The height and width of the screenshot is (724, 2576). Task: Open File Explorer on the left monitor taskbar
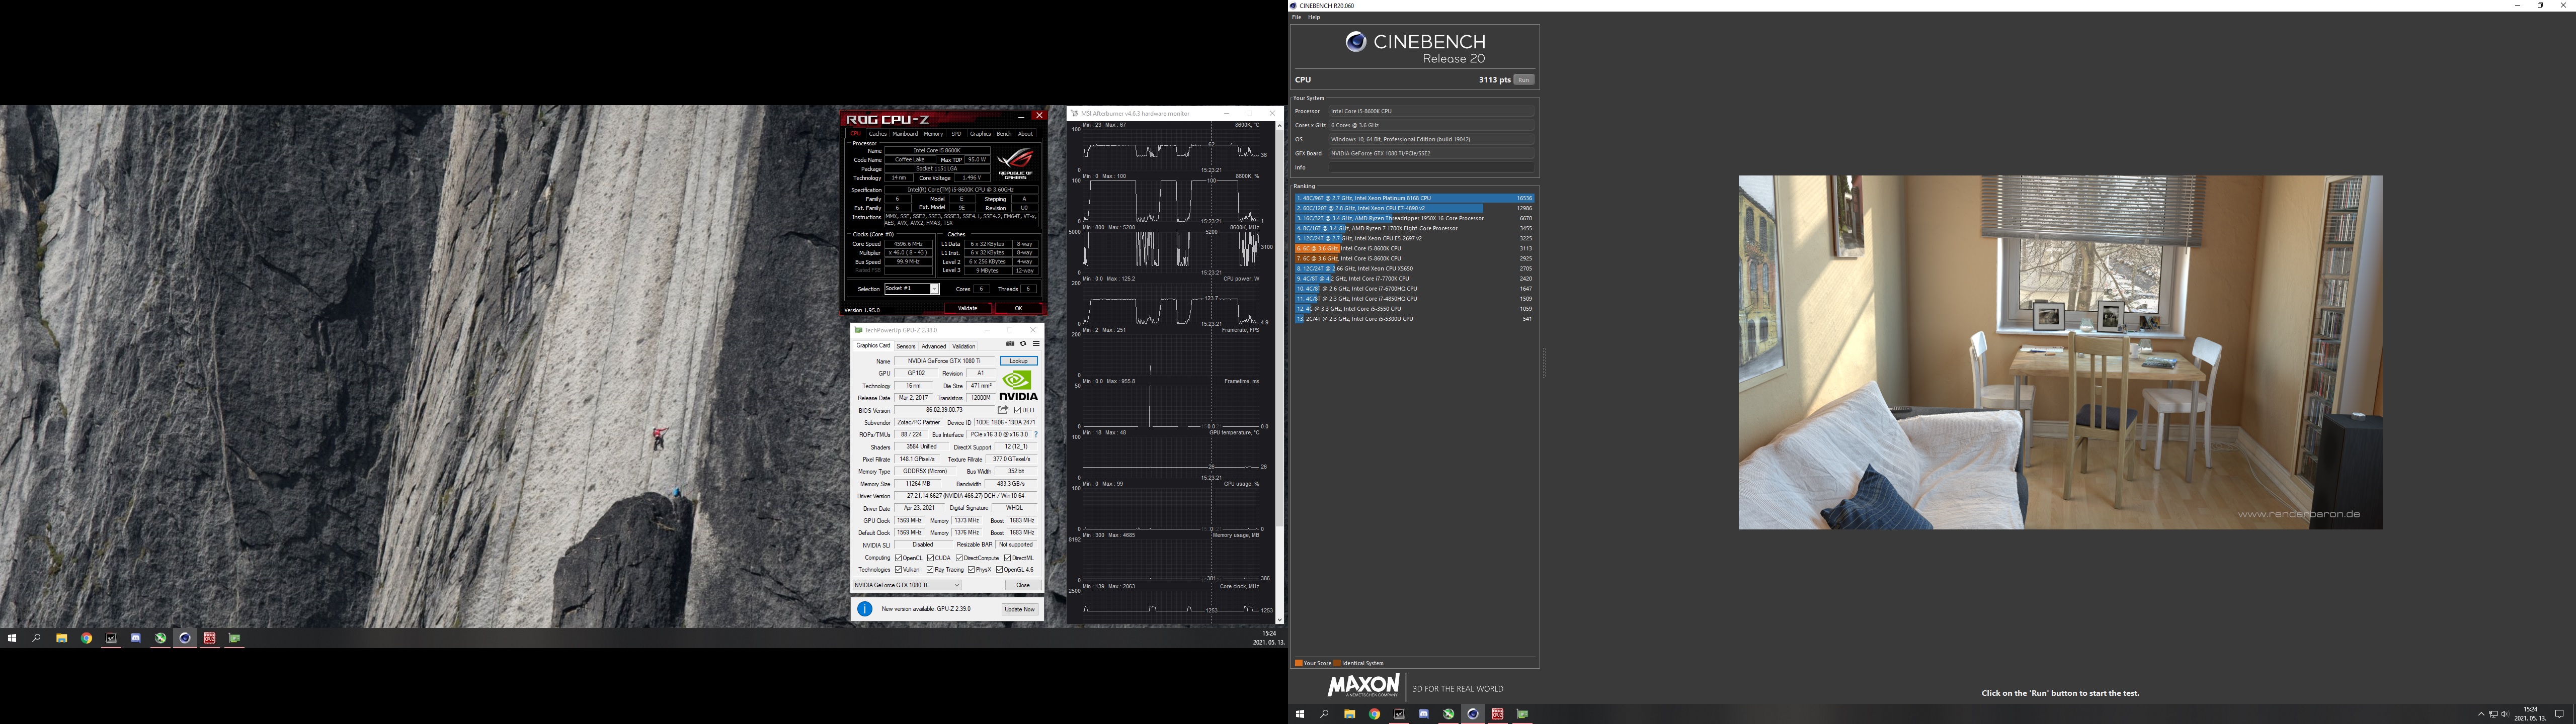pyautogui.click(x=62, y=638)
